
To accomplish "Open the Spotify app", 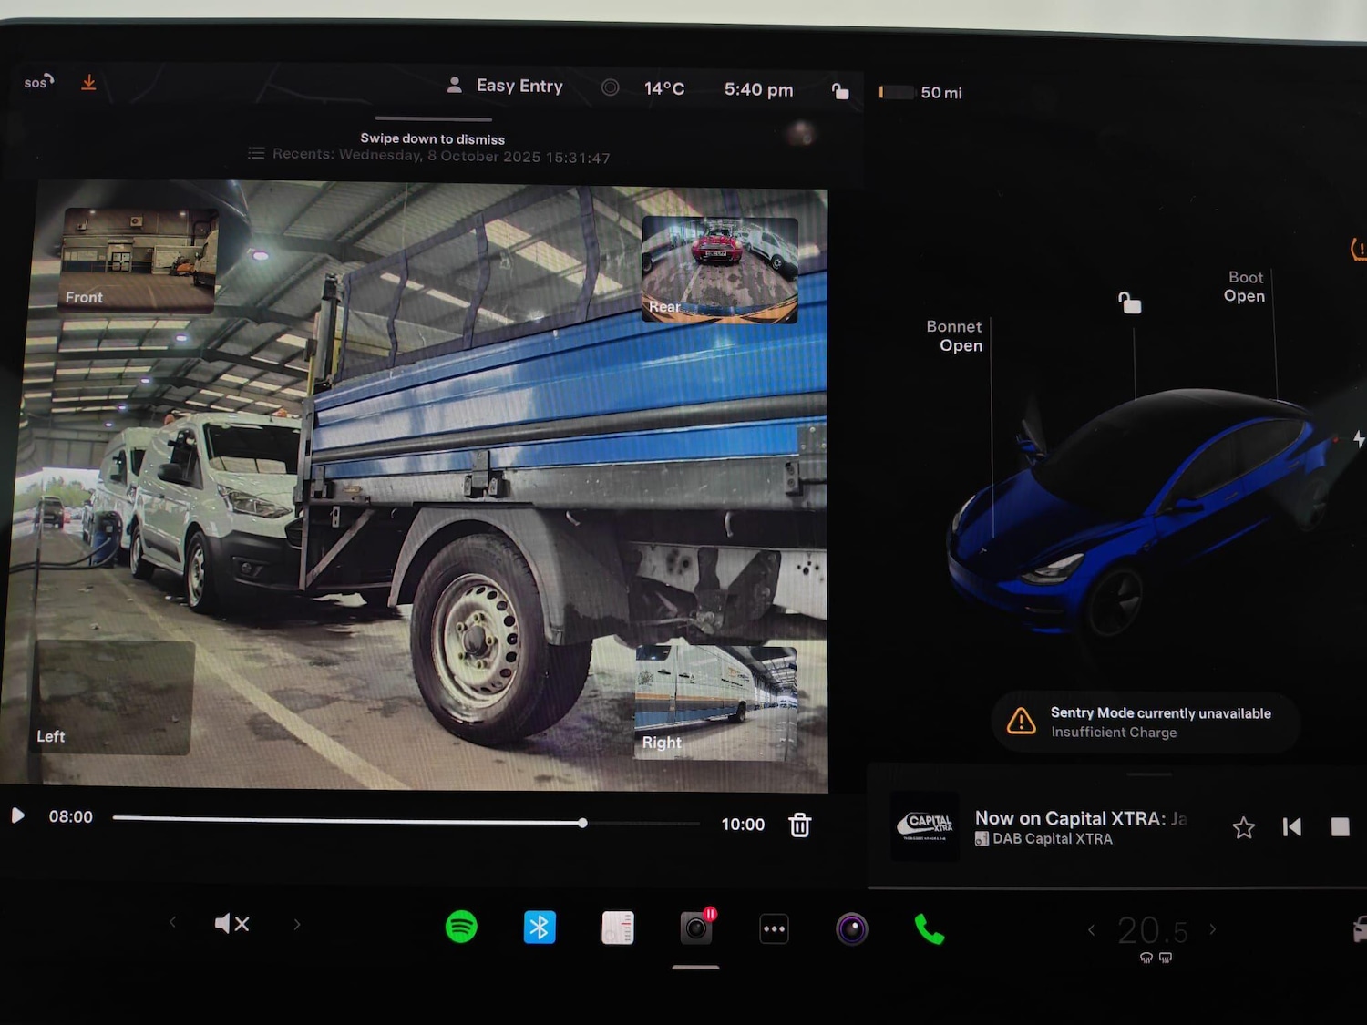I will (x=461, y=928).
